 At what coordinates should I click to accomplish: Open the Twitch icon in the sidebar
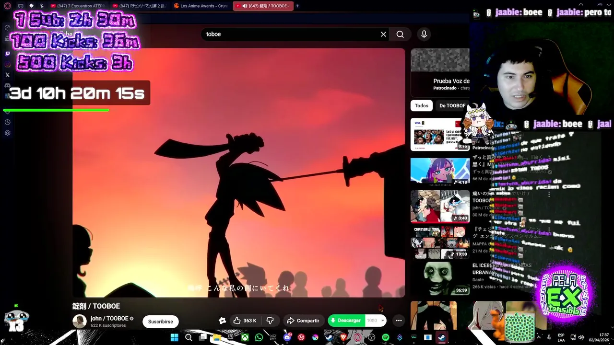tap(7, 54)
